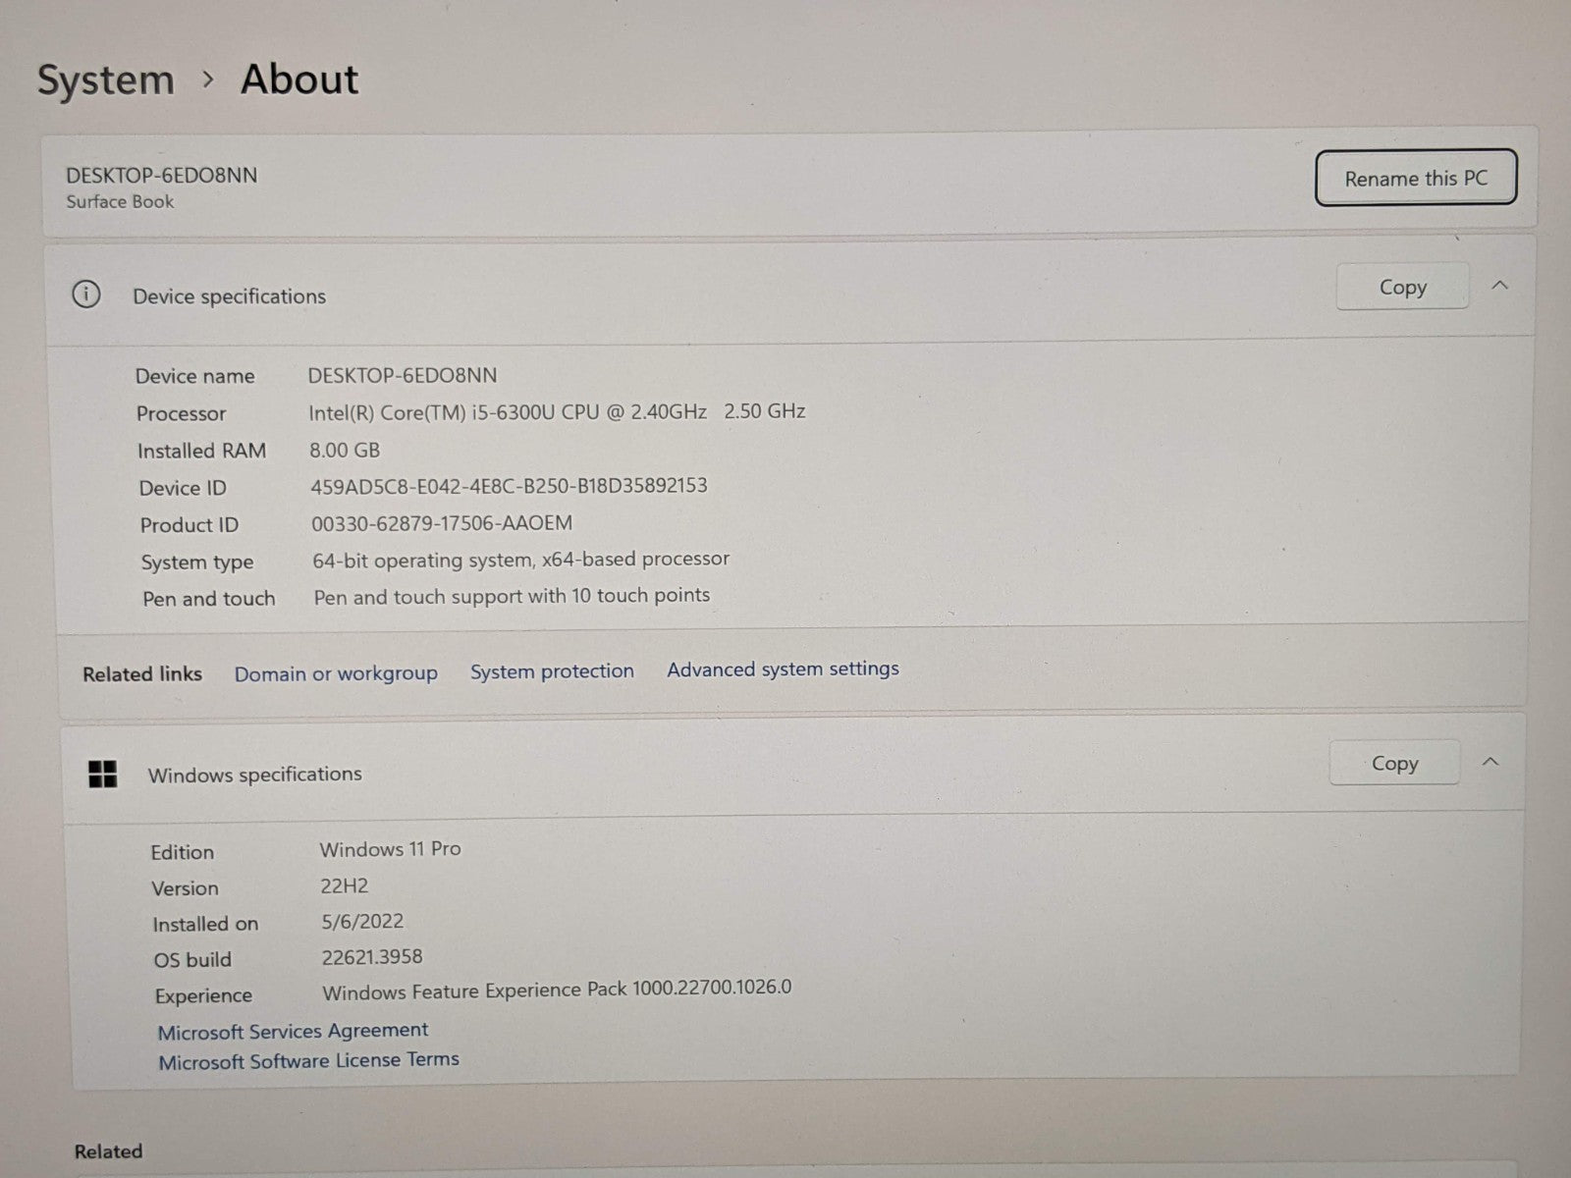Viewport: 1571px width, 1178px height.
Task: Open Microsoft Services Agreement link
Action: pos(293,1031)
